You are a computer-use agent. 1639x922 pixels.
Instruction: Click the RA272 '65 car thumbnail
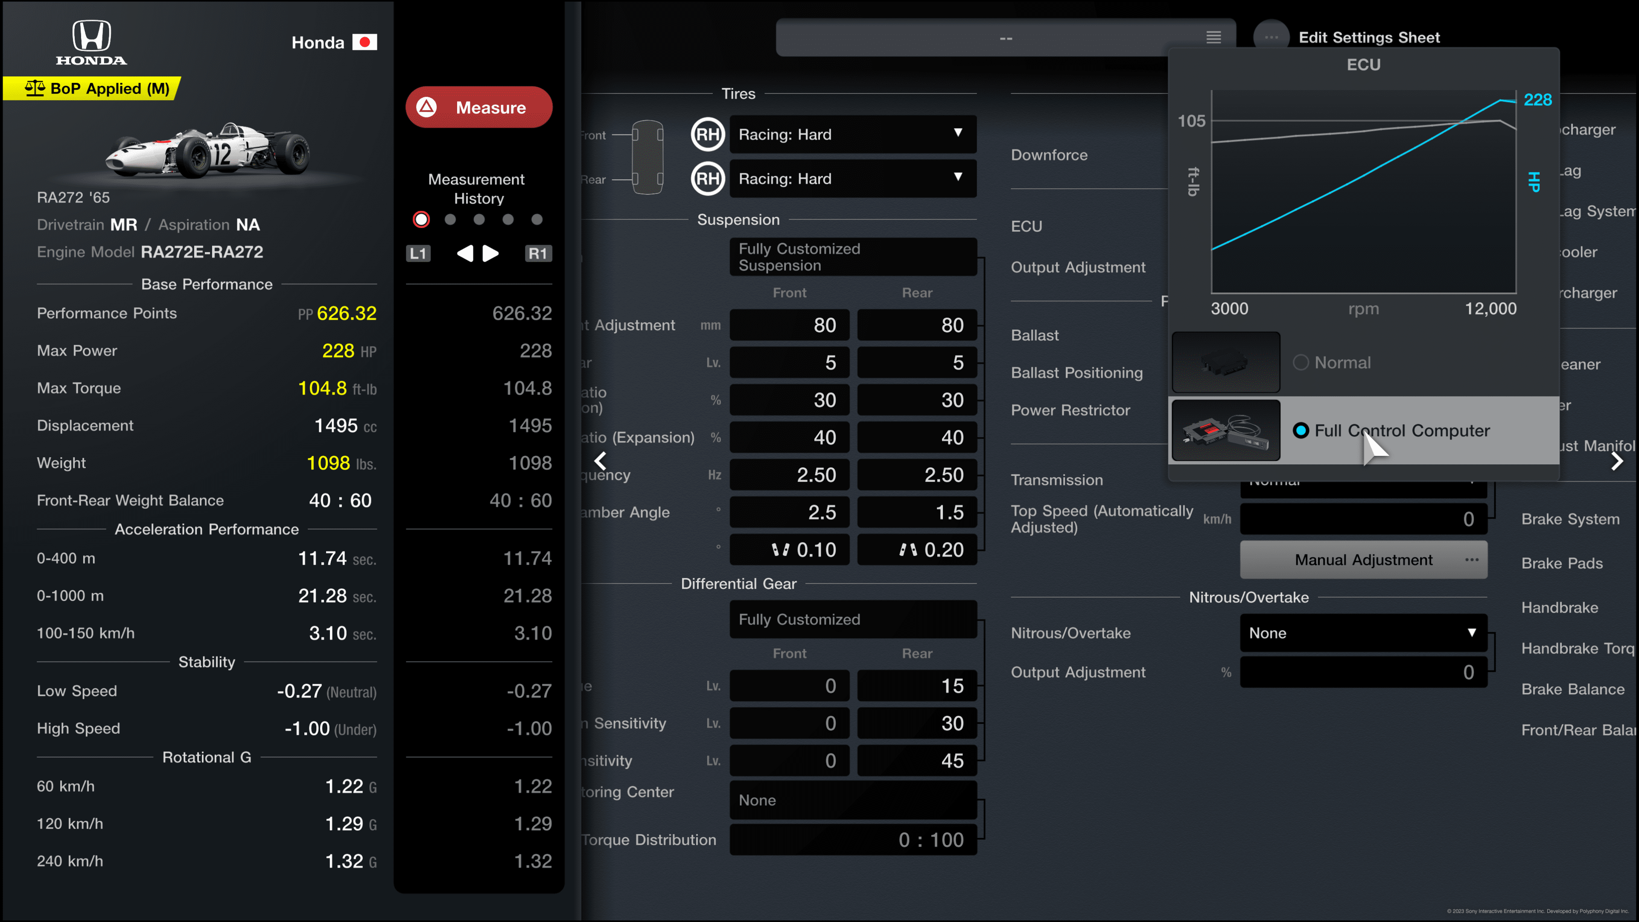click(208, 150)
